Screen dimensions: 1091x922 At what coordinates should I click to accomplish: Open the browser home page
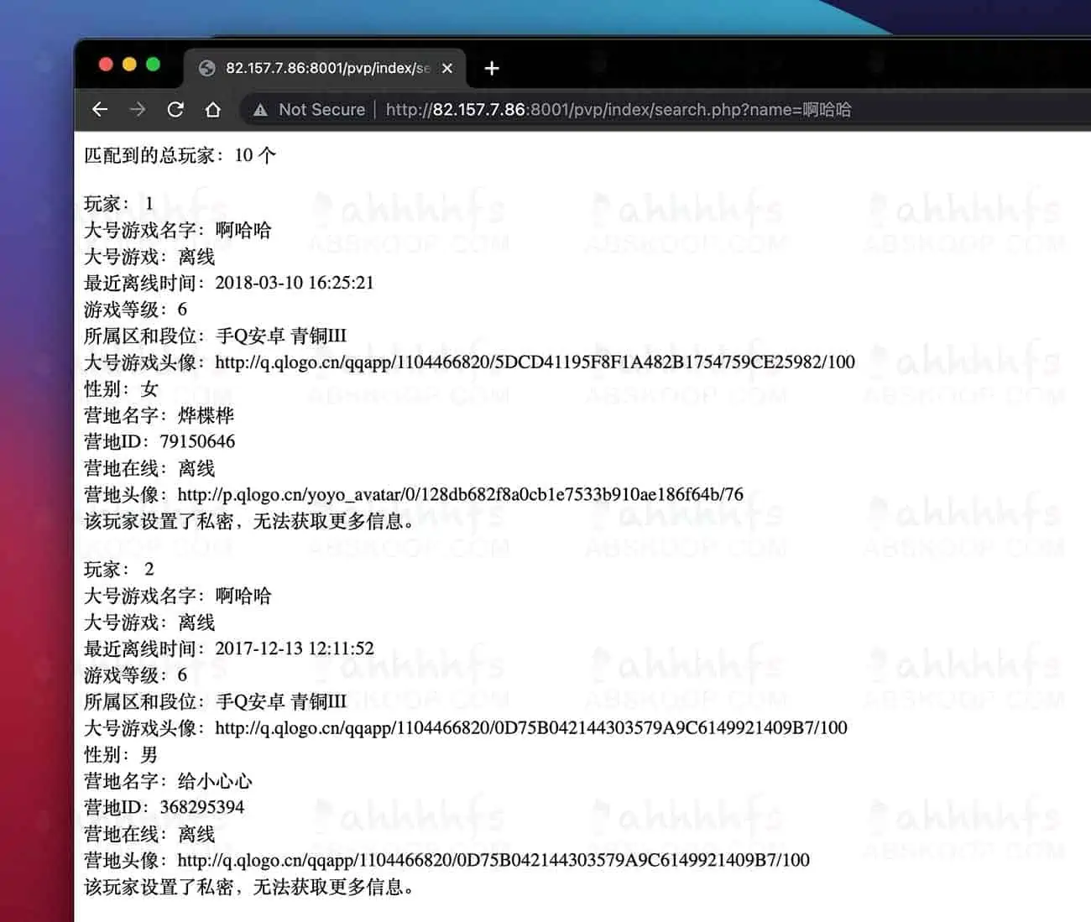click(x=212, y=109)
